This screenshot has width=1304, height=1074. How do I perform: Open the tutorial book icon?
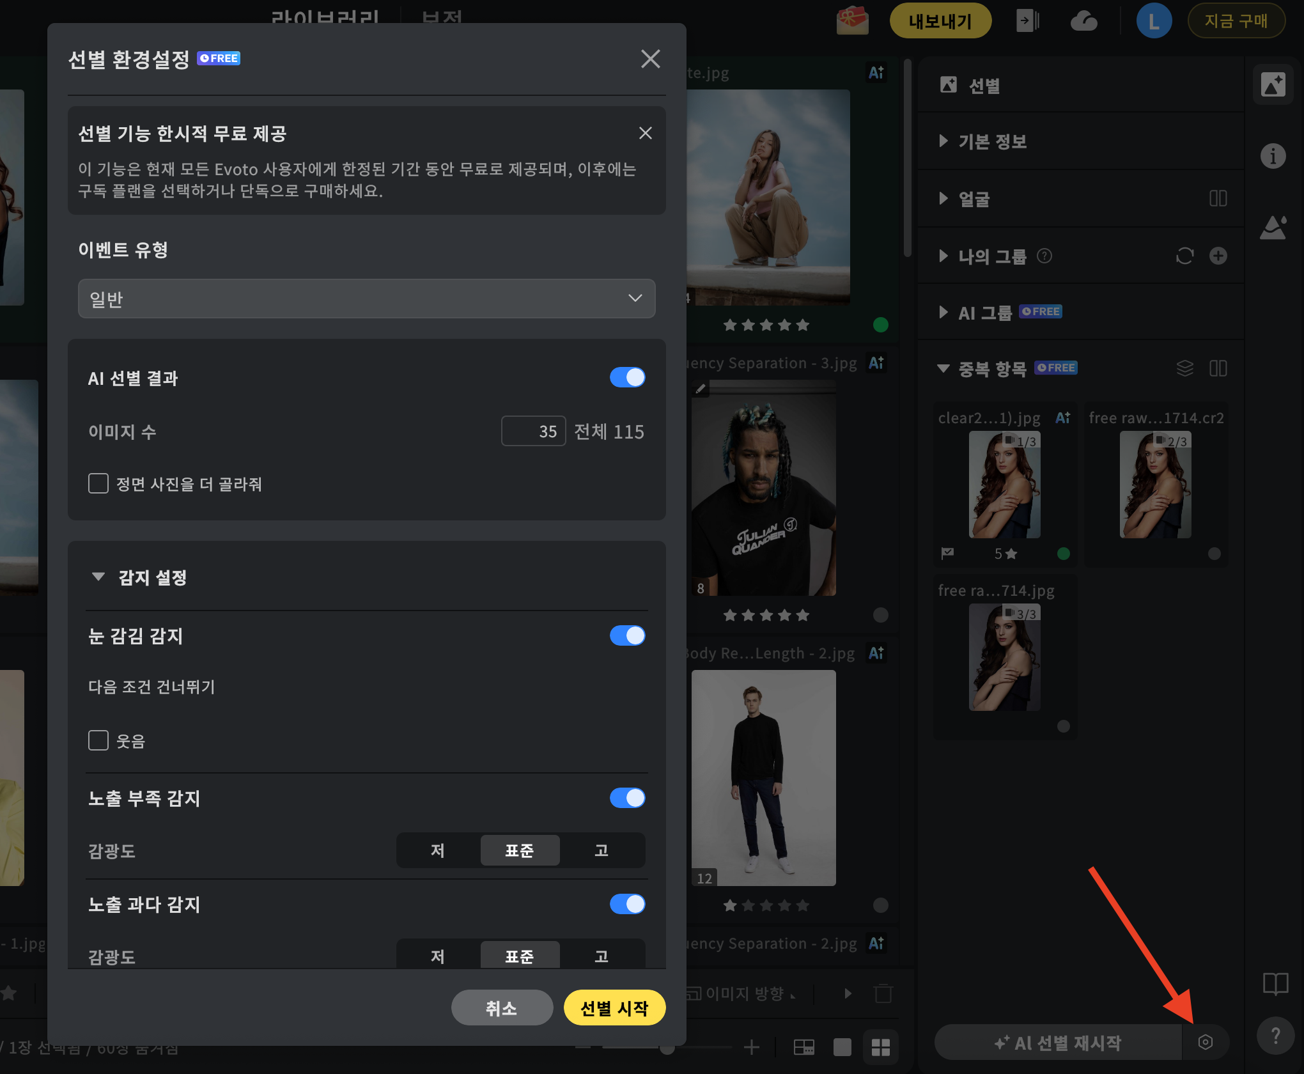tap(1275, 984)
